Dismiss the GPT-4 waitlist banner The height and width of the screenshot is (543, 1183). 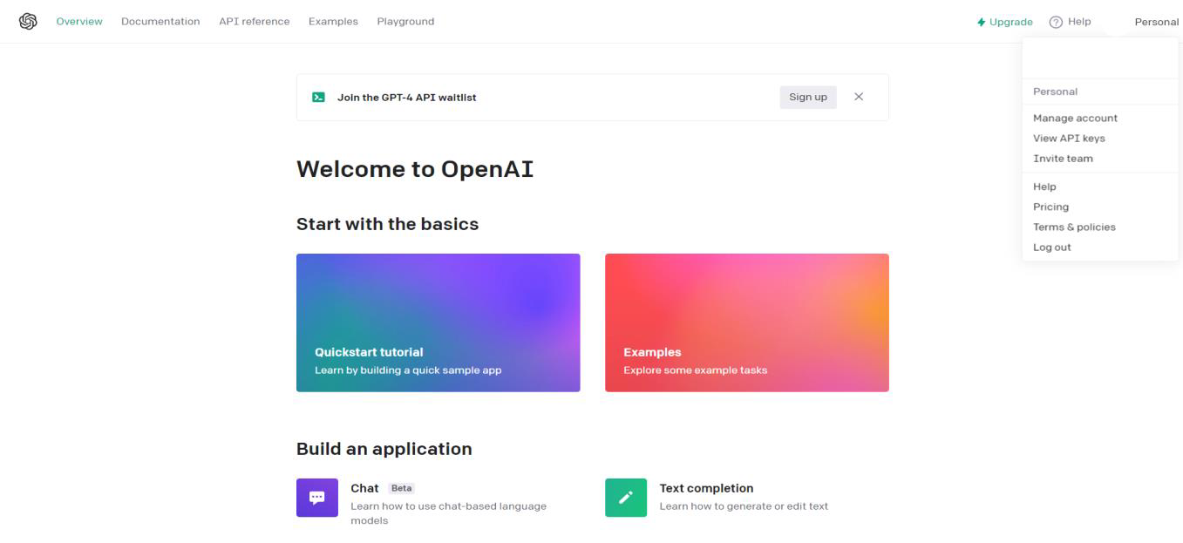859,97
